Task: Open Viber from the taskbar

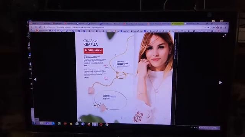Action: tap(47, 123)
